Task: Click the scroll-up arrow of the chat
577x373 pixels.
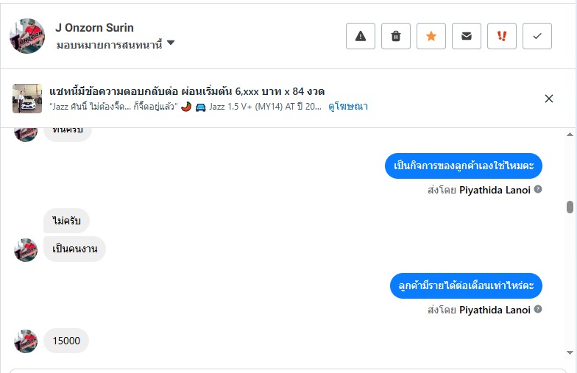Action: (570, 135)
